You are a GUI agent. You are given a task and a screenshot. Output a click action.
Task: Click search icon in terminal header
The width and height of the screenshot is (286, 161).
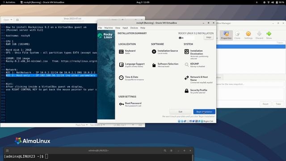165,151
